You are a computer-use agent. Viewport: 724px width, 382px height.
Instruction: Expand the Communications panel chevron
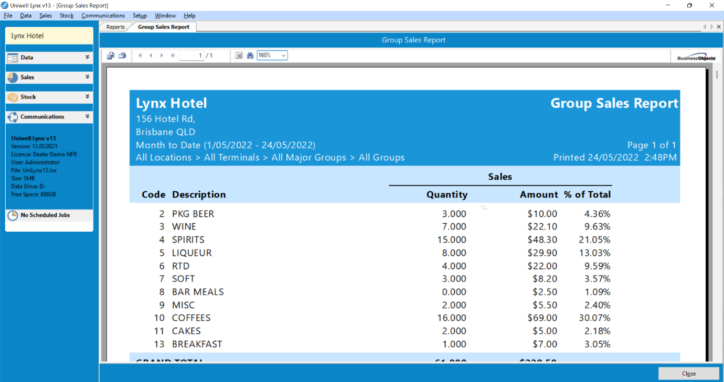[x=88, y=116]
